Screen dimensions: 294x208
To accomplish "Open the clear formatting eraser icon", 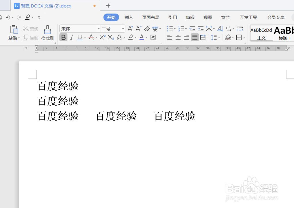I will [147, 29].
